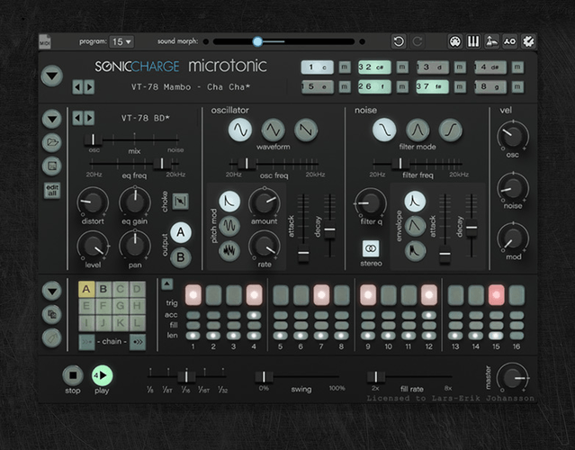Toggle trigger on step 1
575x450 pixels.
coord(193,295)
